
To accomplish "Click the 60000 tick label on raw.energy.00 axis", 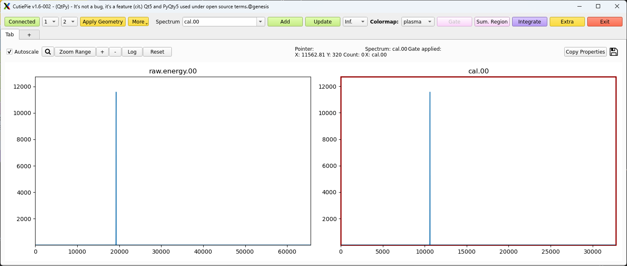I will (287, 252).
